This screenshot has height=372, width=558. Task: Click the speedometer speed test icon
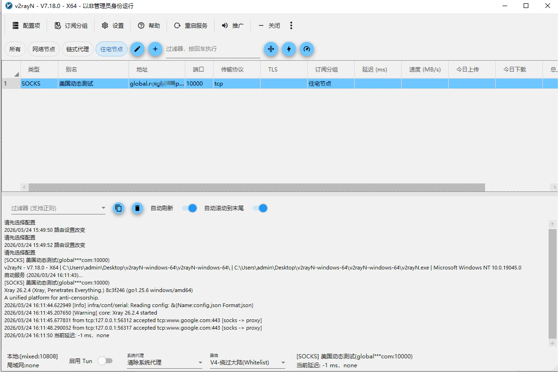pyautogui.click(x=307, y=49)
